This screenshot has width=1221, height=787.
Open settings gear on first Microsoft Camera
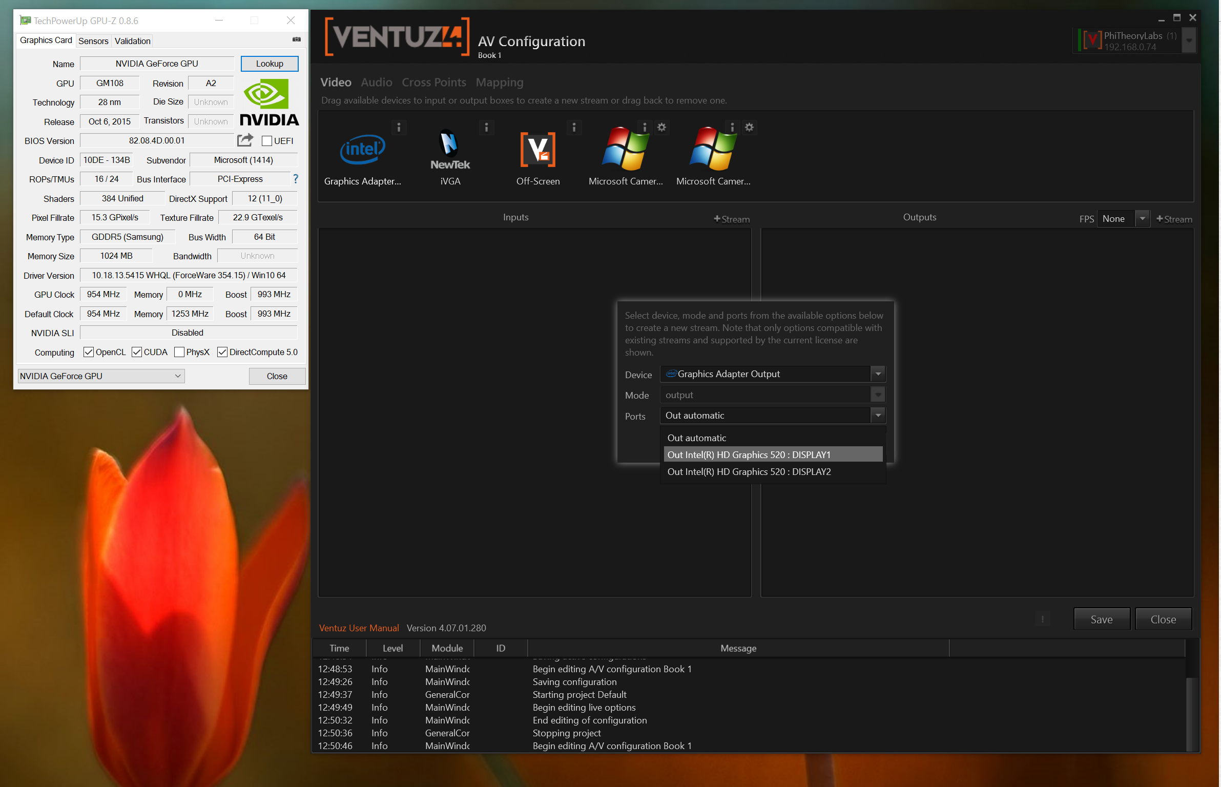tap(661, 127)
